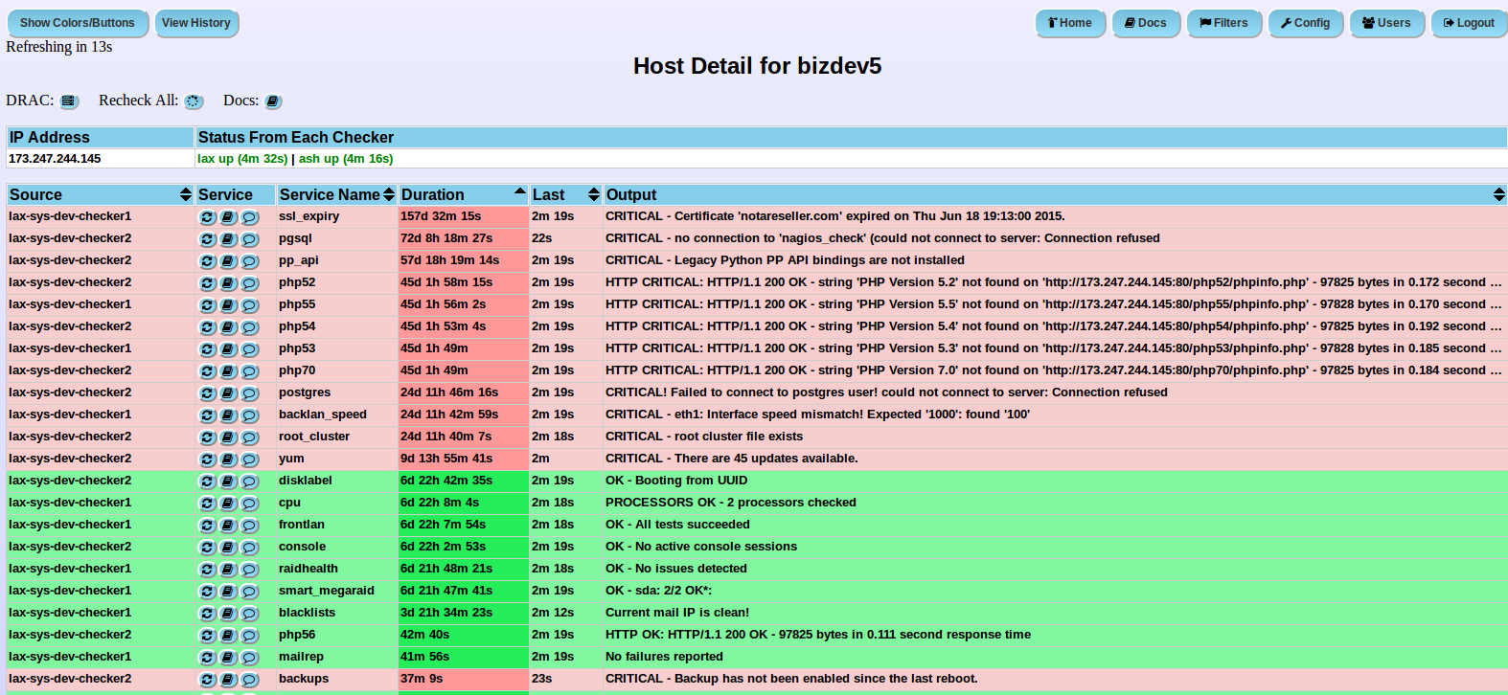This screenshot has width=1508, height=695.
Task: Sort table by Source column
Action: coord(186,195)
